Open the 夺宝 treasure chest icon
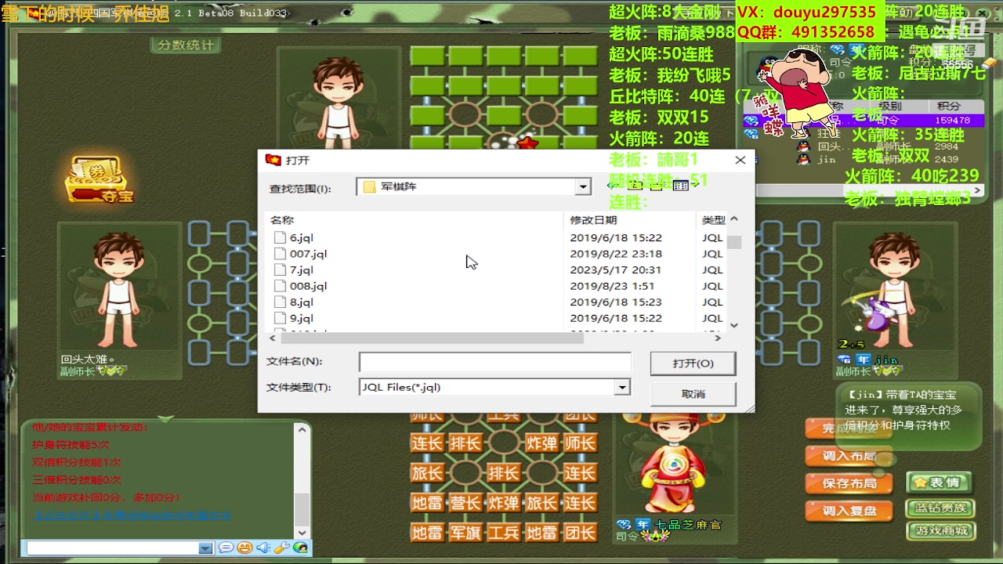Image resolution: width=1003 pixels, height=564 pixels. point(101,180)
